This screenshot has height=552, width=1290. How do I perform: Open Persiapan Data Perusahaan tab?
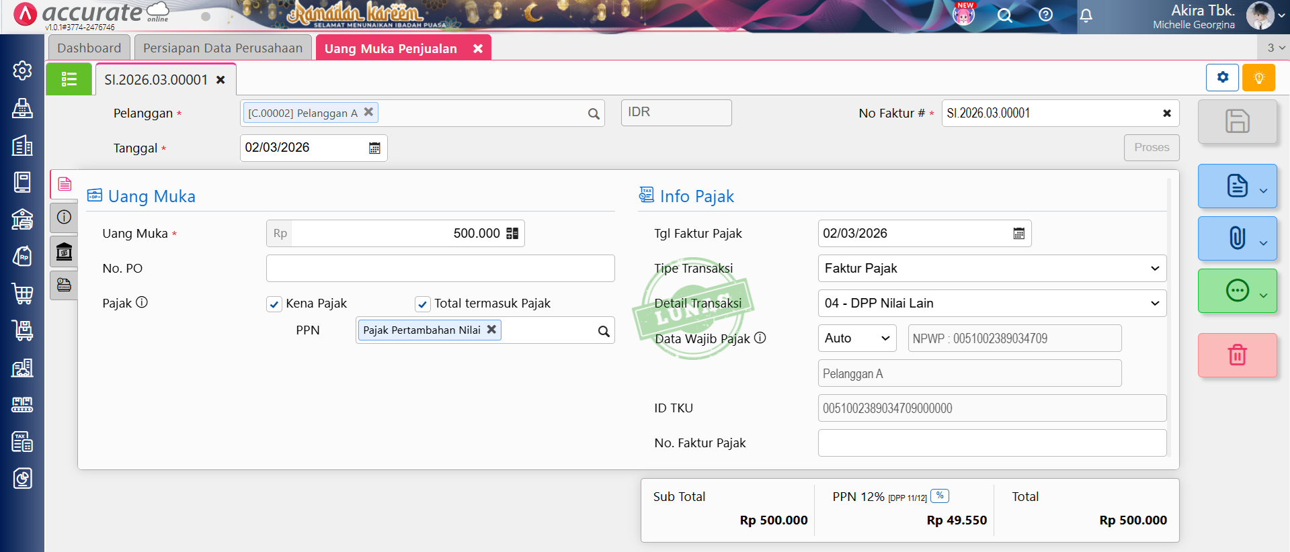click(223, 48)
